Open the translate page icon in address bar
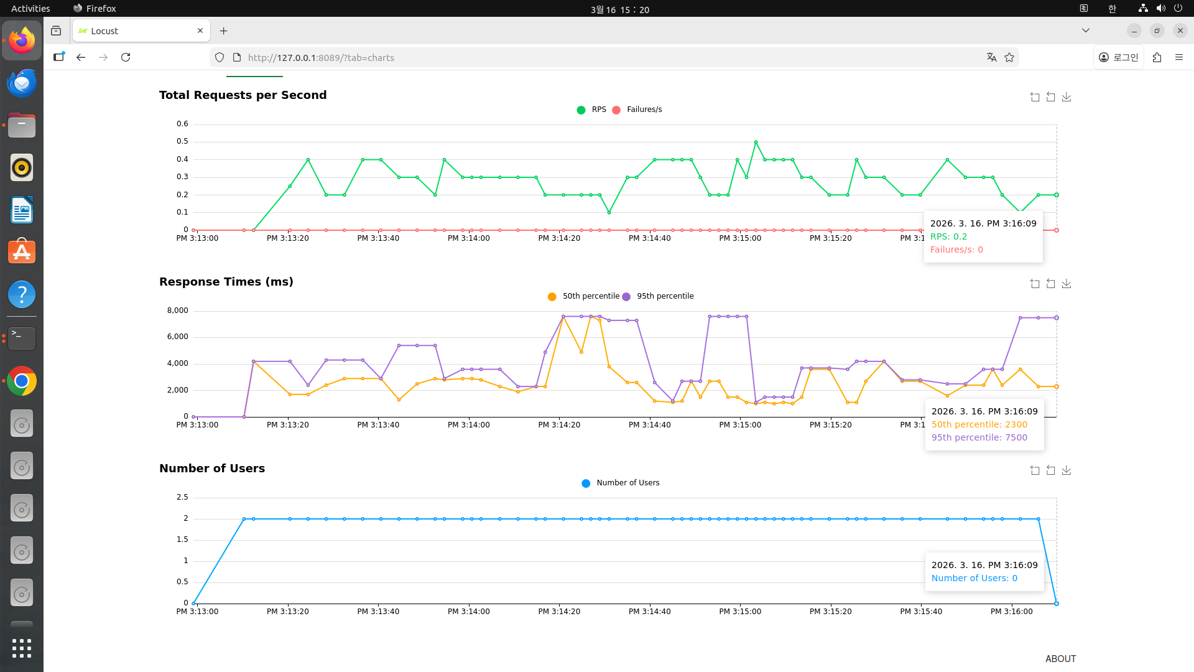 (x=992, y=57)
